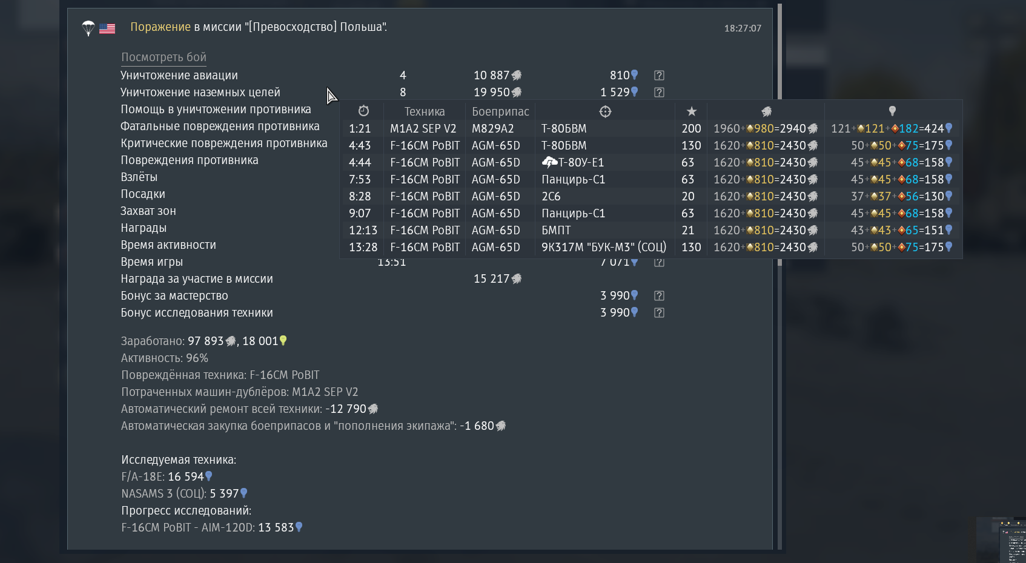Click the Поражение mission result title
The width and height of the screenshot is (1026, 563).
[161, 27]
